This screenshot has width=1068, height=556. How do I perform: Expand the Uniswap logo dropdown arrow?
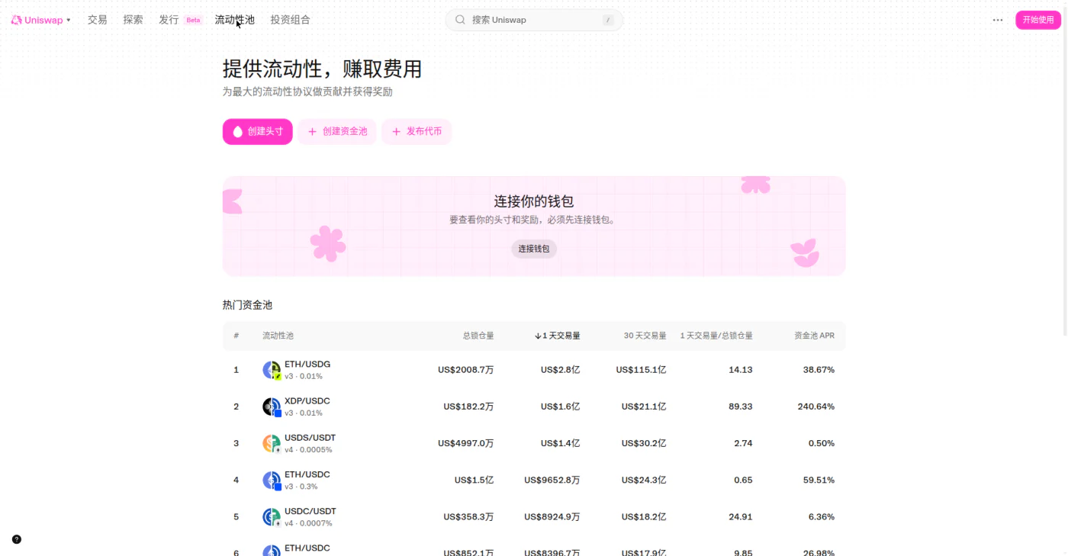pos(69,20)
